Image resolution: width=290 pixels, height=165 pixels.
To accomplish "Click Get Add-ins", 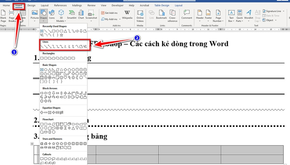I will click(x=109, y=13).
